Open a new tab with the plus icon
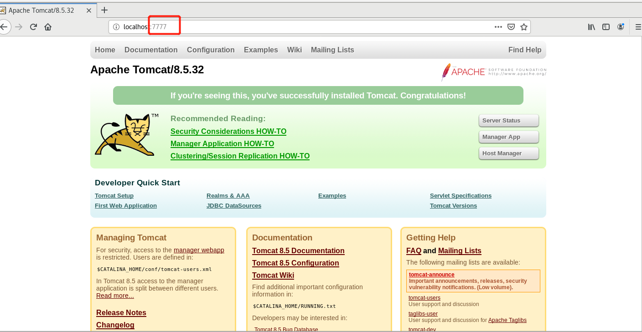Viewport: 642px width, 332px height. click(104, 10)
